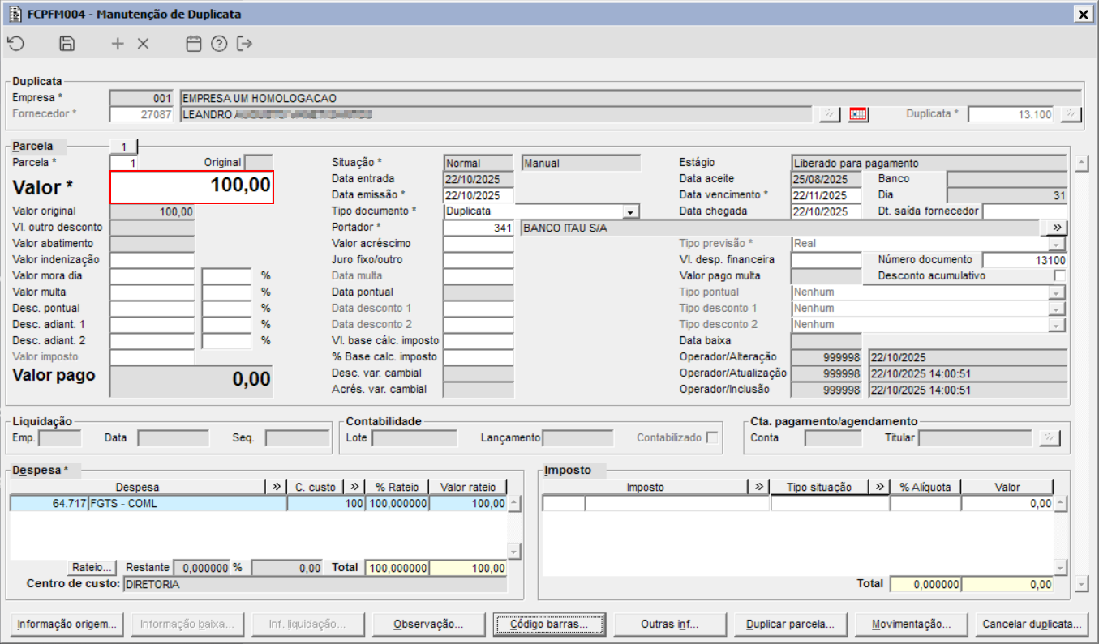Click the exit door-arrow toolbar icon
The image size is (1099, 644).
click(x=244, y=44)
